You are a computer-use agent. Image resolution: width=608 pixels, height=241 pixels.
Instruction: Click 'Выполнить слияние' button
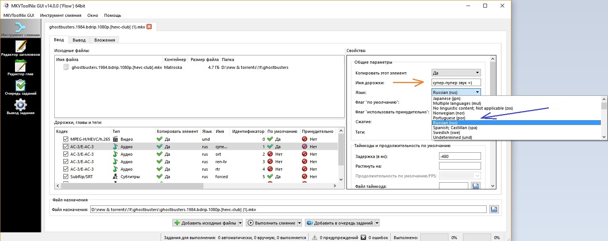[x=272, y=223]
